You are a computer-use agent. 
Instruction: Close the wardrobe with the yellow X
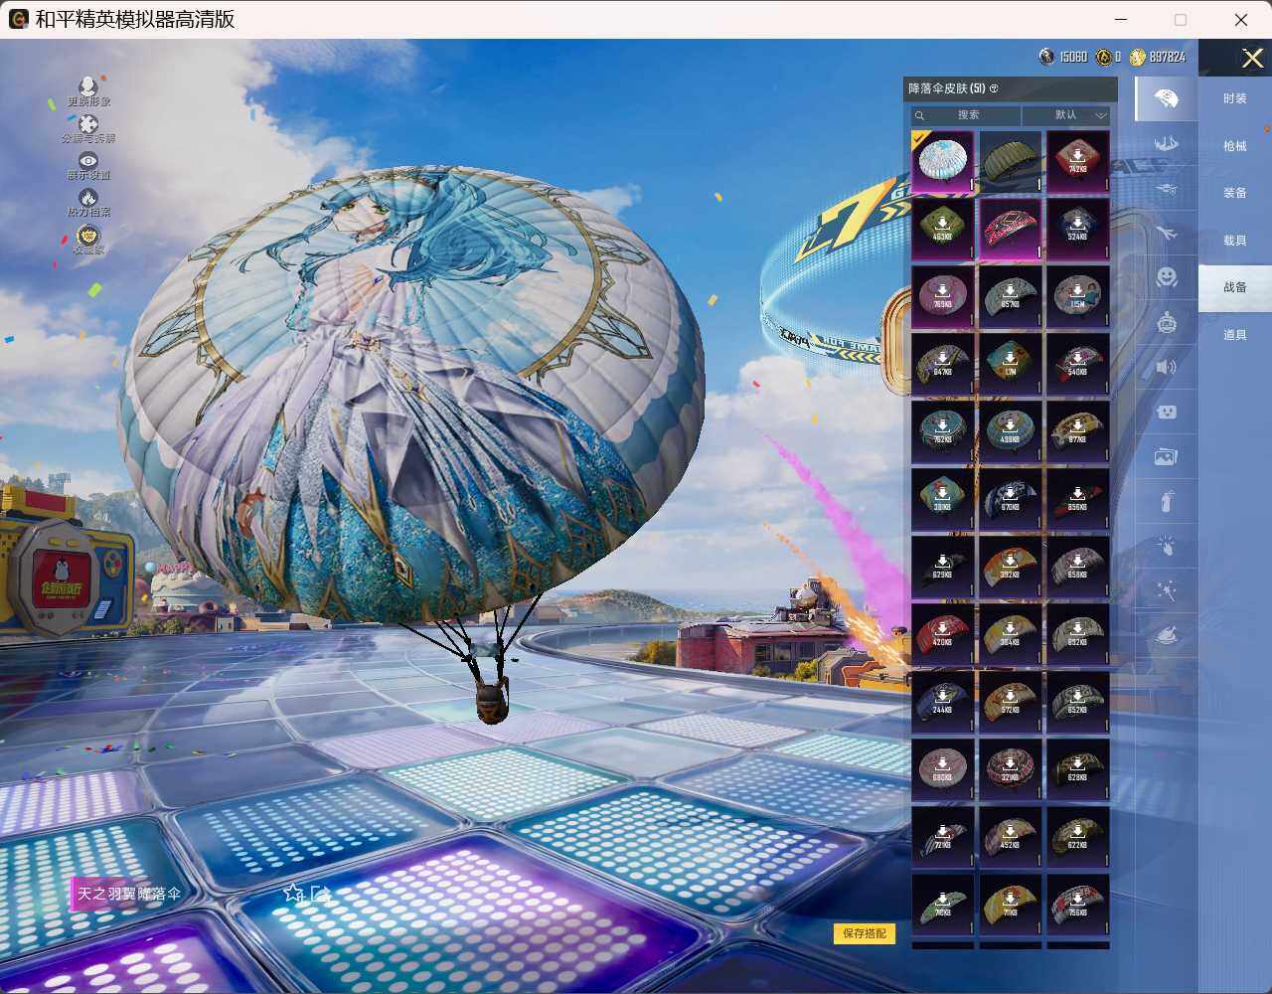point(1252,59)
